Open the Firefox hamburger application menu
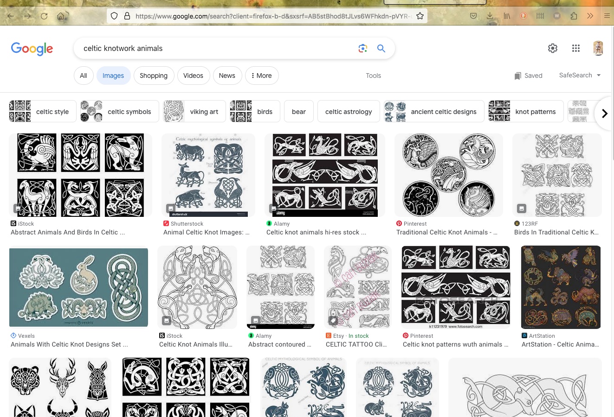 (607, 16)
